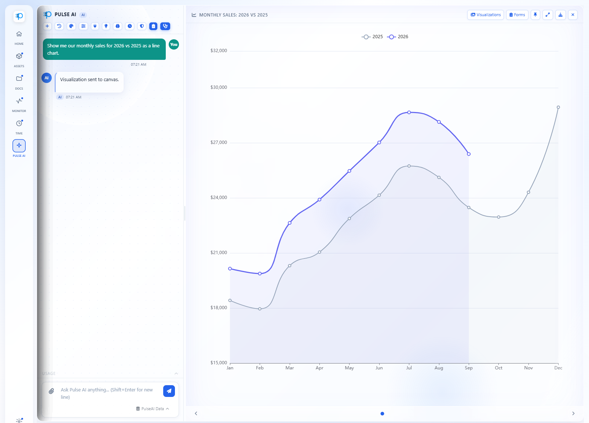Go to Home in the sidebar
Image resolution: width=589 pixels, height=423 pixels.
pyautogui.click(x=19, y=37)
